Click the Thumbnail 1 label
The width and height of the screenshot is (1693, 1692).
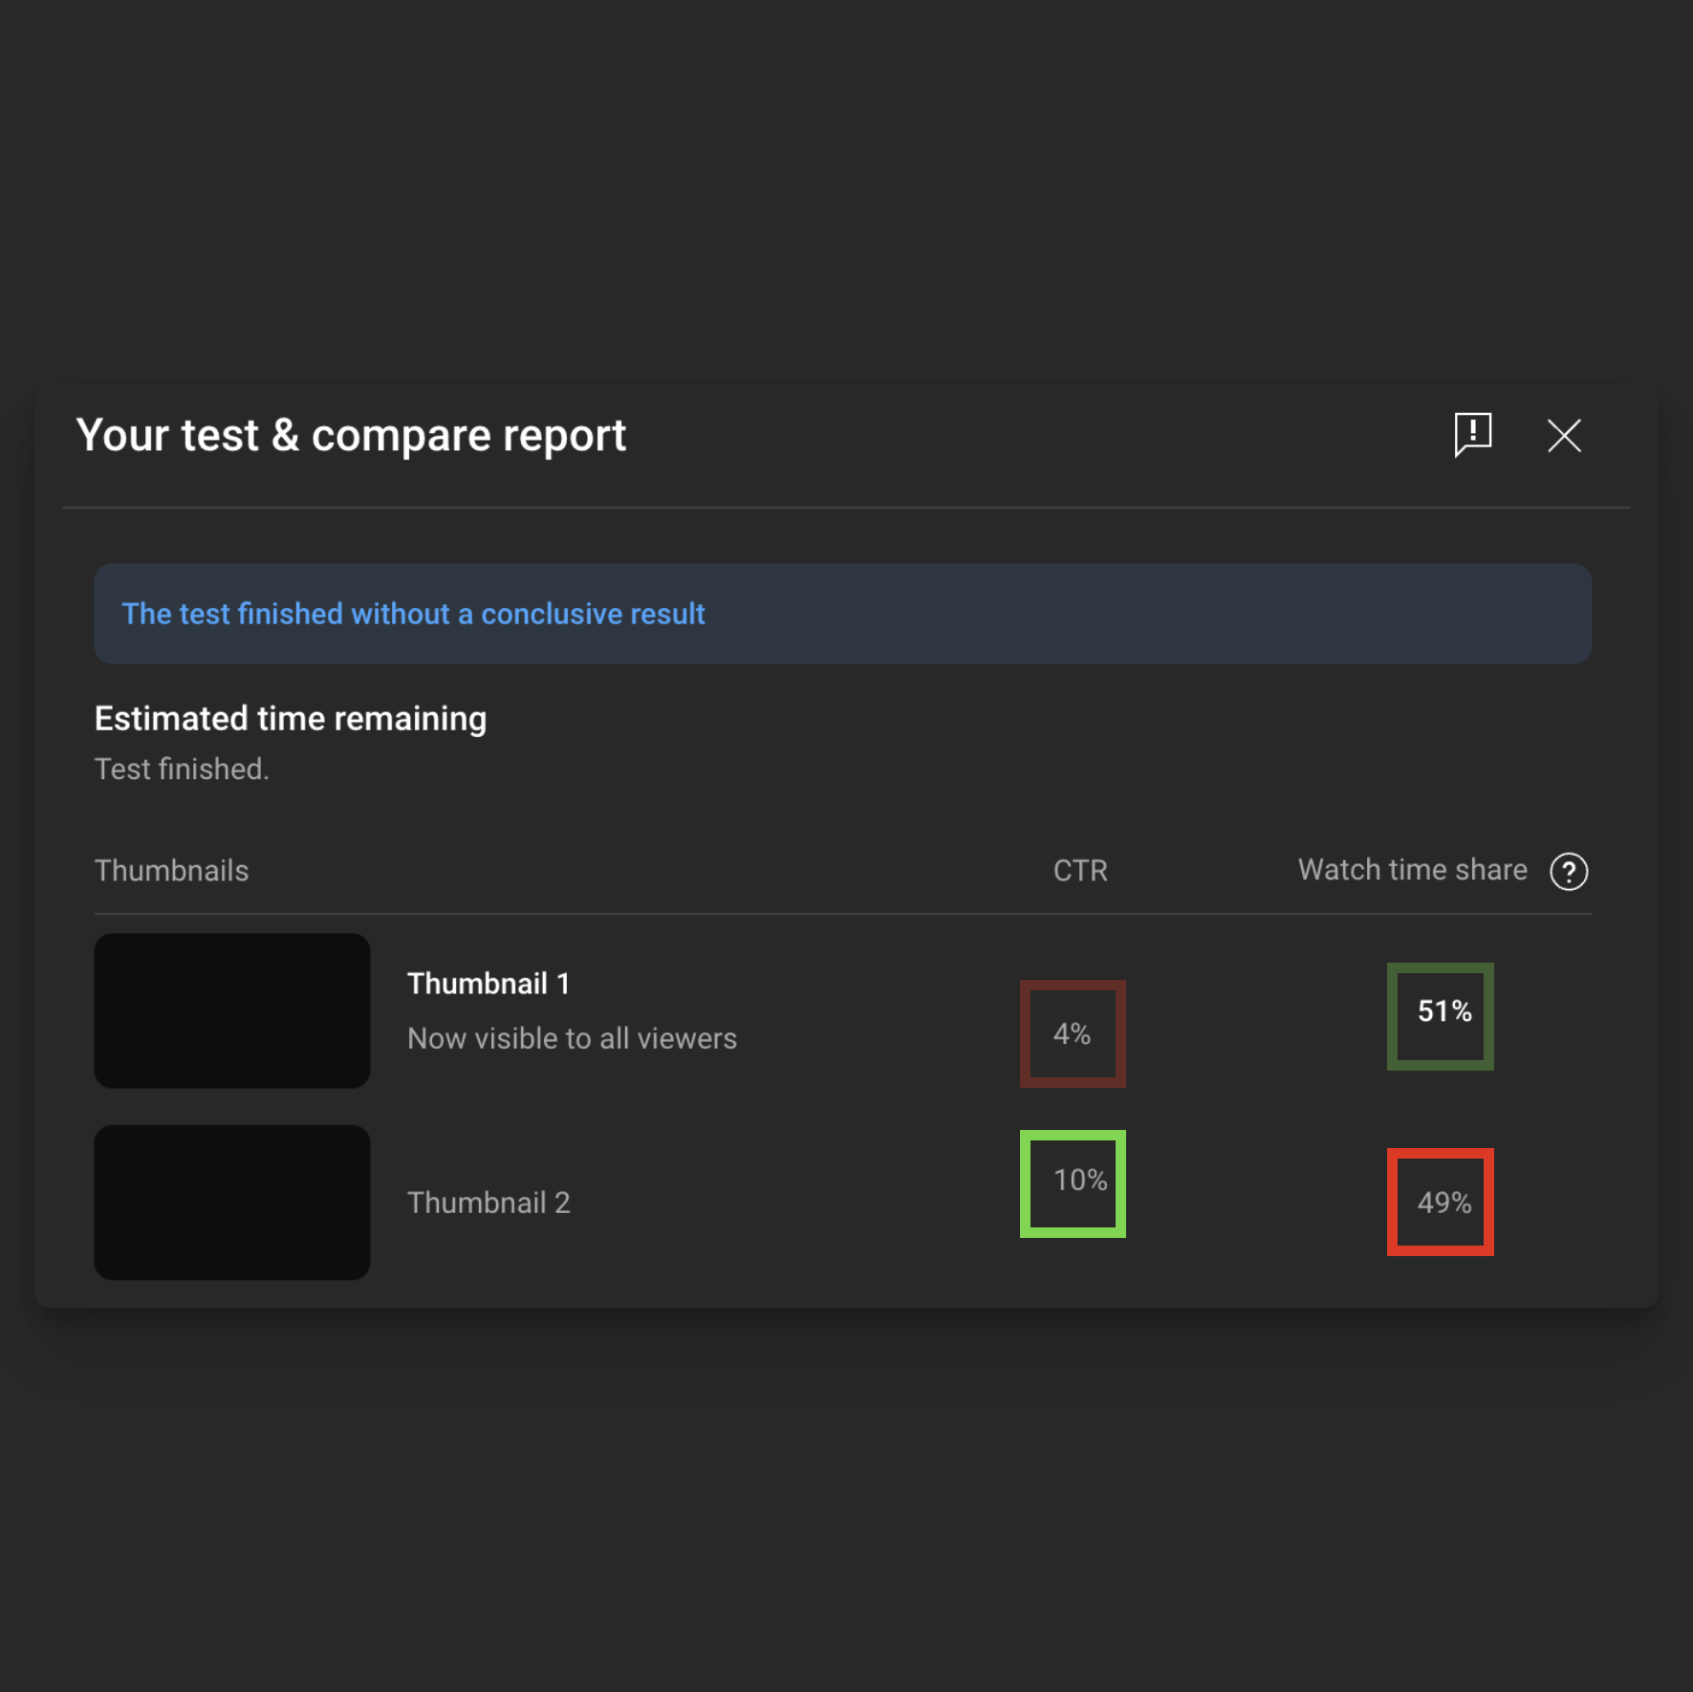coord(488,984)
